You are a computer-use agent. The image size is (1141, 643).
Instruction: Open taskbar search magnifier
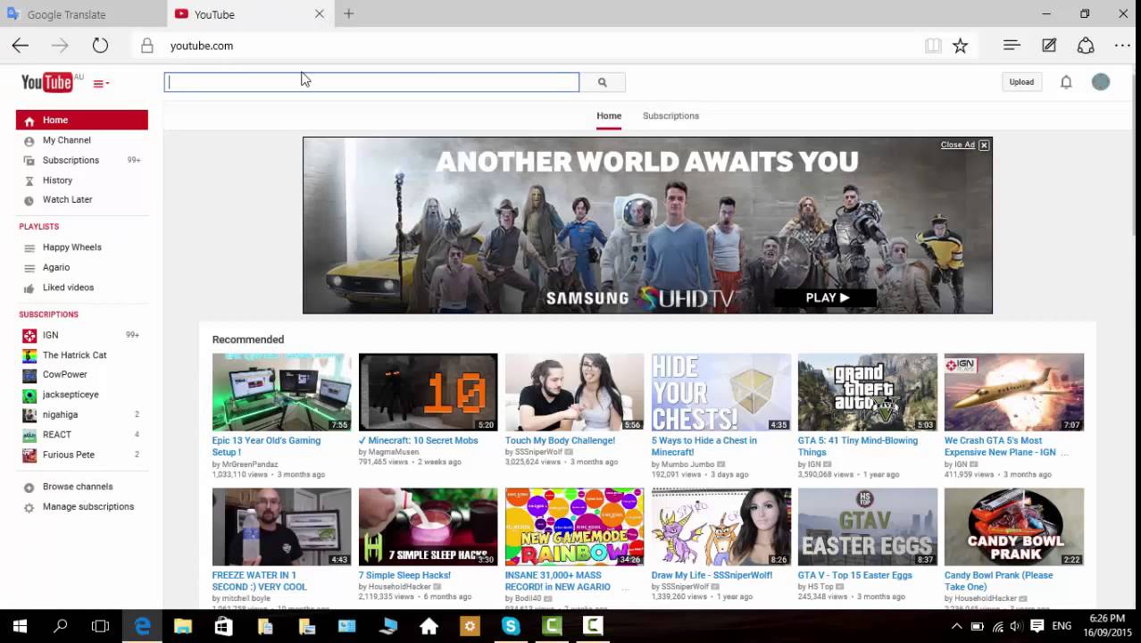point(61,626)
